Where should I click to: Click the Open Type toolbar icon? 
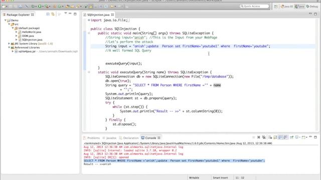pyautogui.click(x=67, y=6)
